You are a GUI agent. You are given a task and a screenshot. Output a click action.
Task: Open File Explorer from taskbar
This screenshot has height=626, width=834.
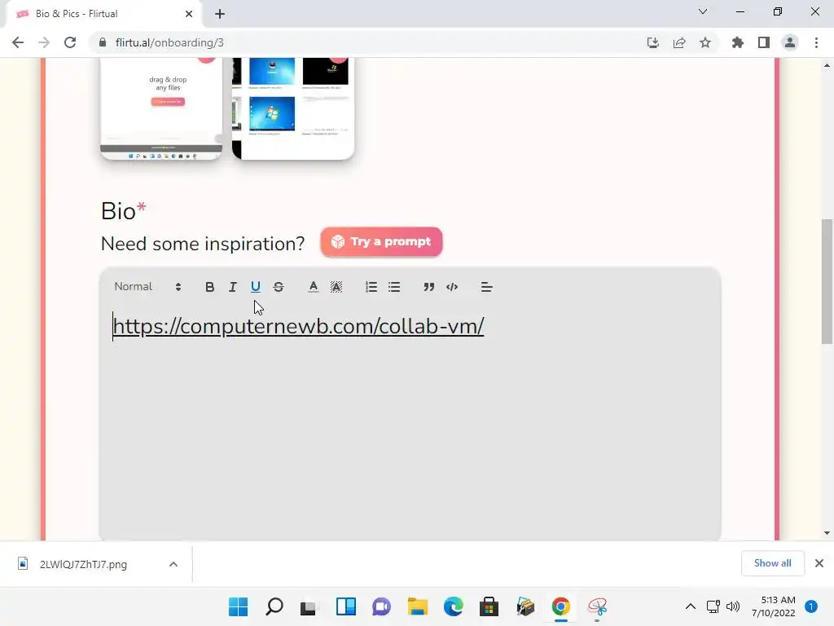coord(418,606)
